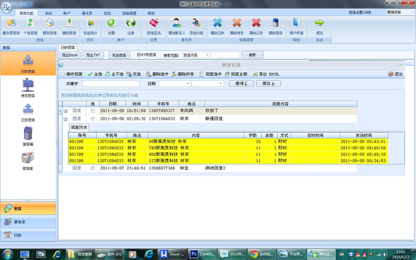Click 添加分组 icon
This screenshot has width=416, height=260.
coord(196,27)
